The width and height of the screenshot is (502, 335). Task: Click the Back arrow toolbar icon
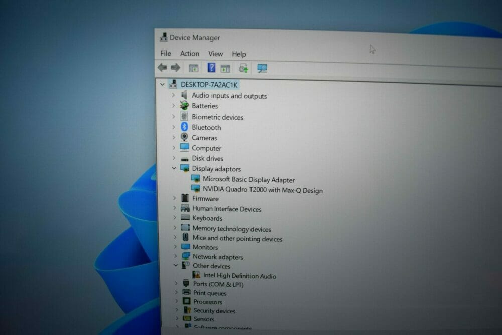click(x=162, y=67)
